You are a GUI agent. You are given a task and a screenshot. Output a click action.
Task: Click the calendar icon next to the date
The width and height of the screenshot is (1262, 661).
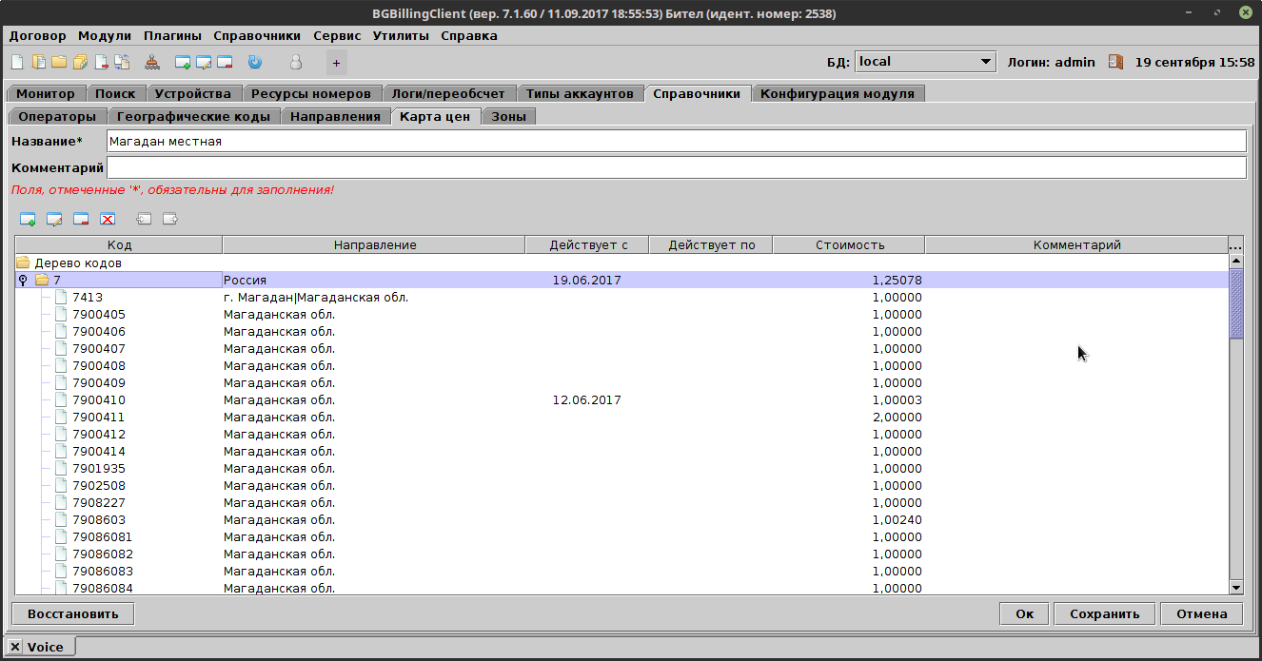pyautogui.click(x=1115, y=61)
